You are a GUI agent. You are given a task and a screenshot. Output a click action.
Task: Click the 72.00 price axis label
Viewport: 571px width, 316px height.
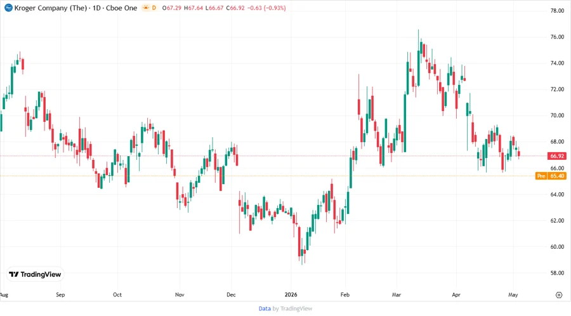(x=557, y=89)
